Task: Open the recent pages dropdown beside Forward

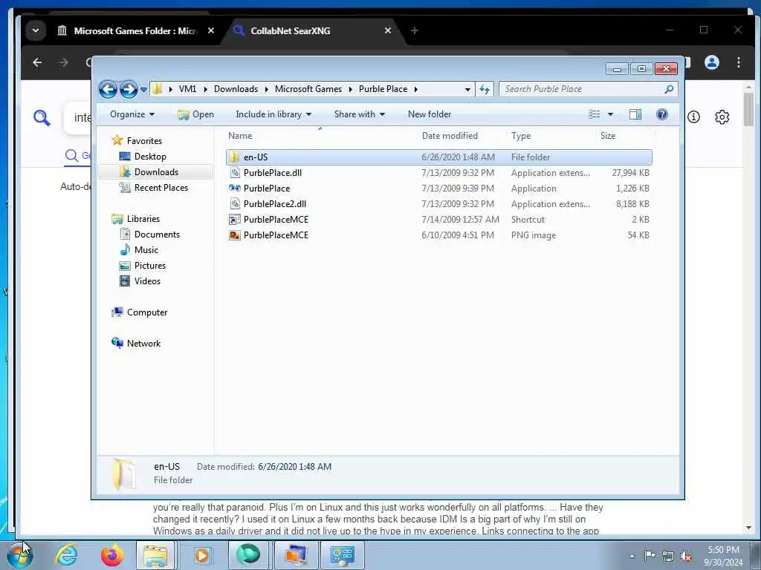Action: [x=143, y=90]
